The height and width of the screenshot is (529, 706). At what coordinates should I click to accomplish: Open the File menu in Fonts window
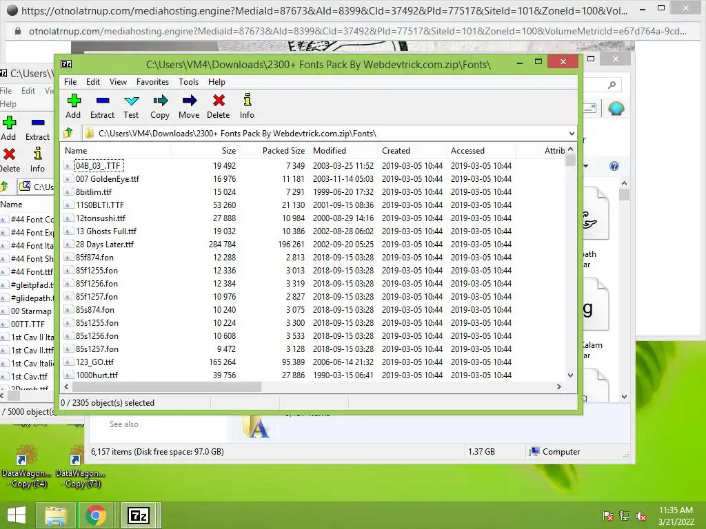click(70, 82)
